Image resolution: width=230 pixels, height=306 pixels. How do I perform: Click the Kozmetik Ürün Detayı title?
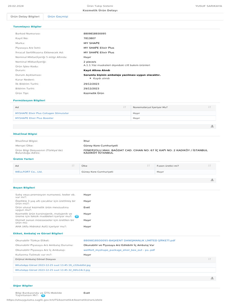100,10
